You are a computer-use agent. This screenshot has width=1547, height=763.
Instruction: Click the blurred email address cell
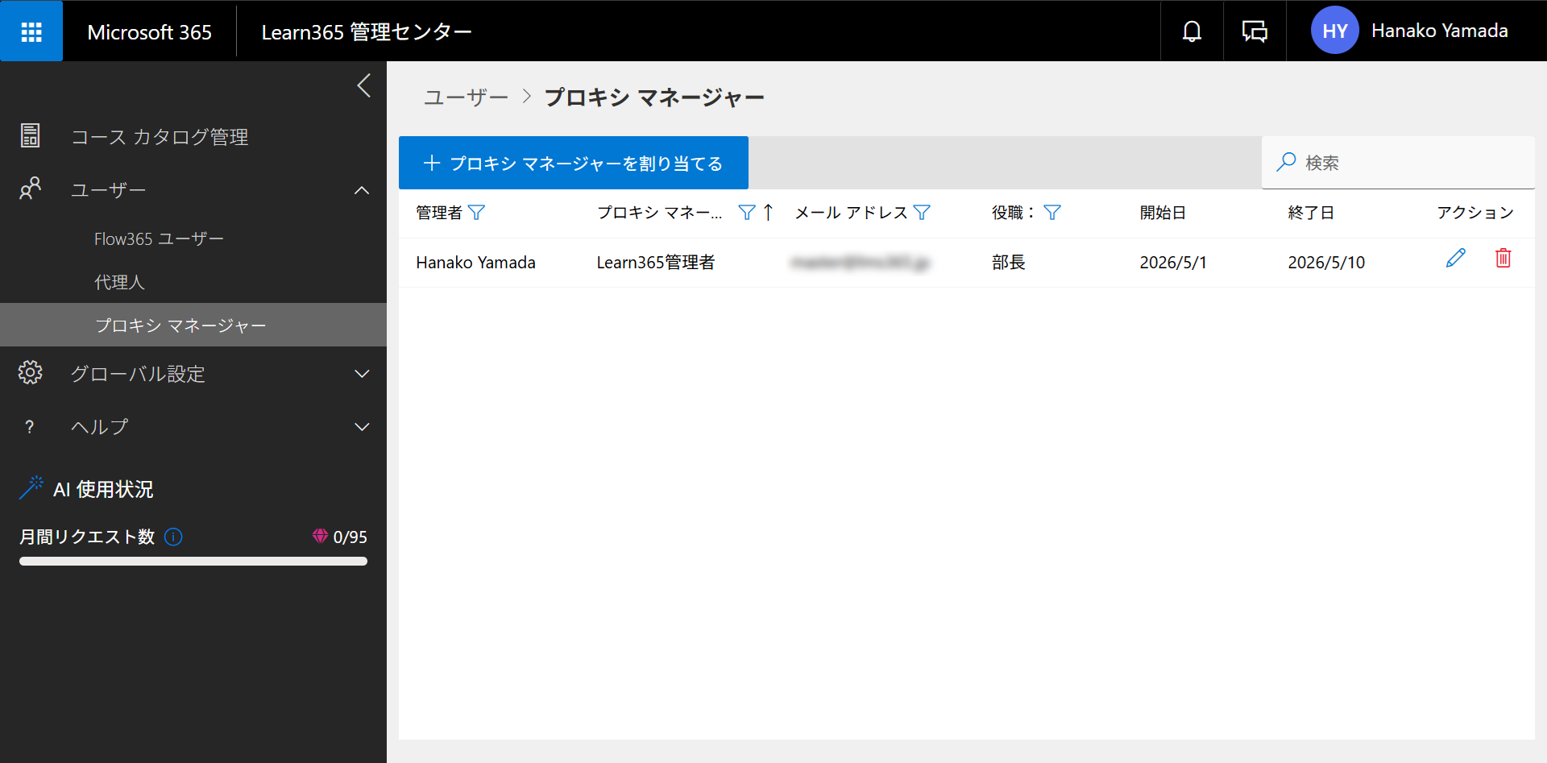(861, 263)
